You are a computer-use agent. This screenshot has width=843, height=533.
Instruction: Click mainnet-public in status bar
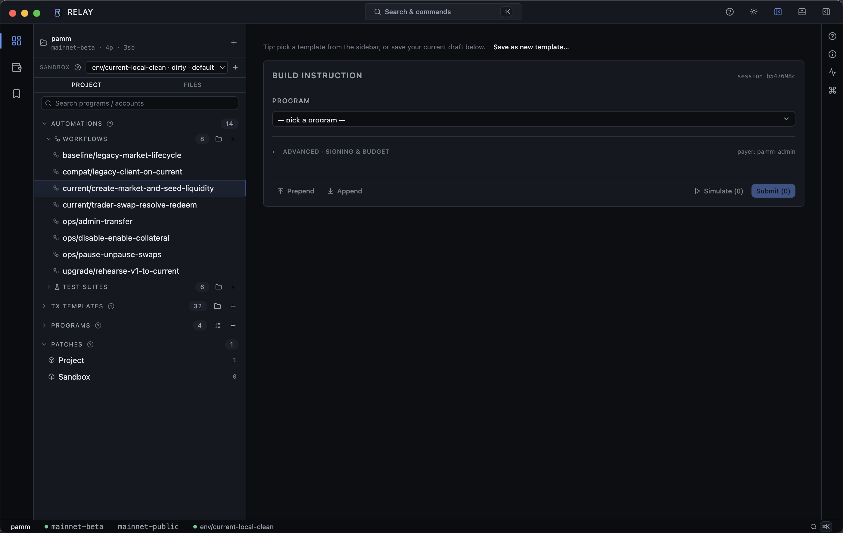point(148,527)
